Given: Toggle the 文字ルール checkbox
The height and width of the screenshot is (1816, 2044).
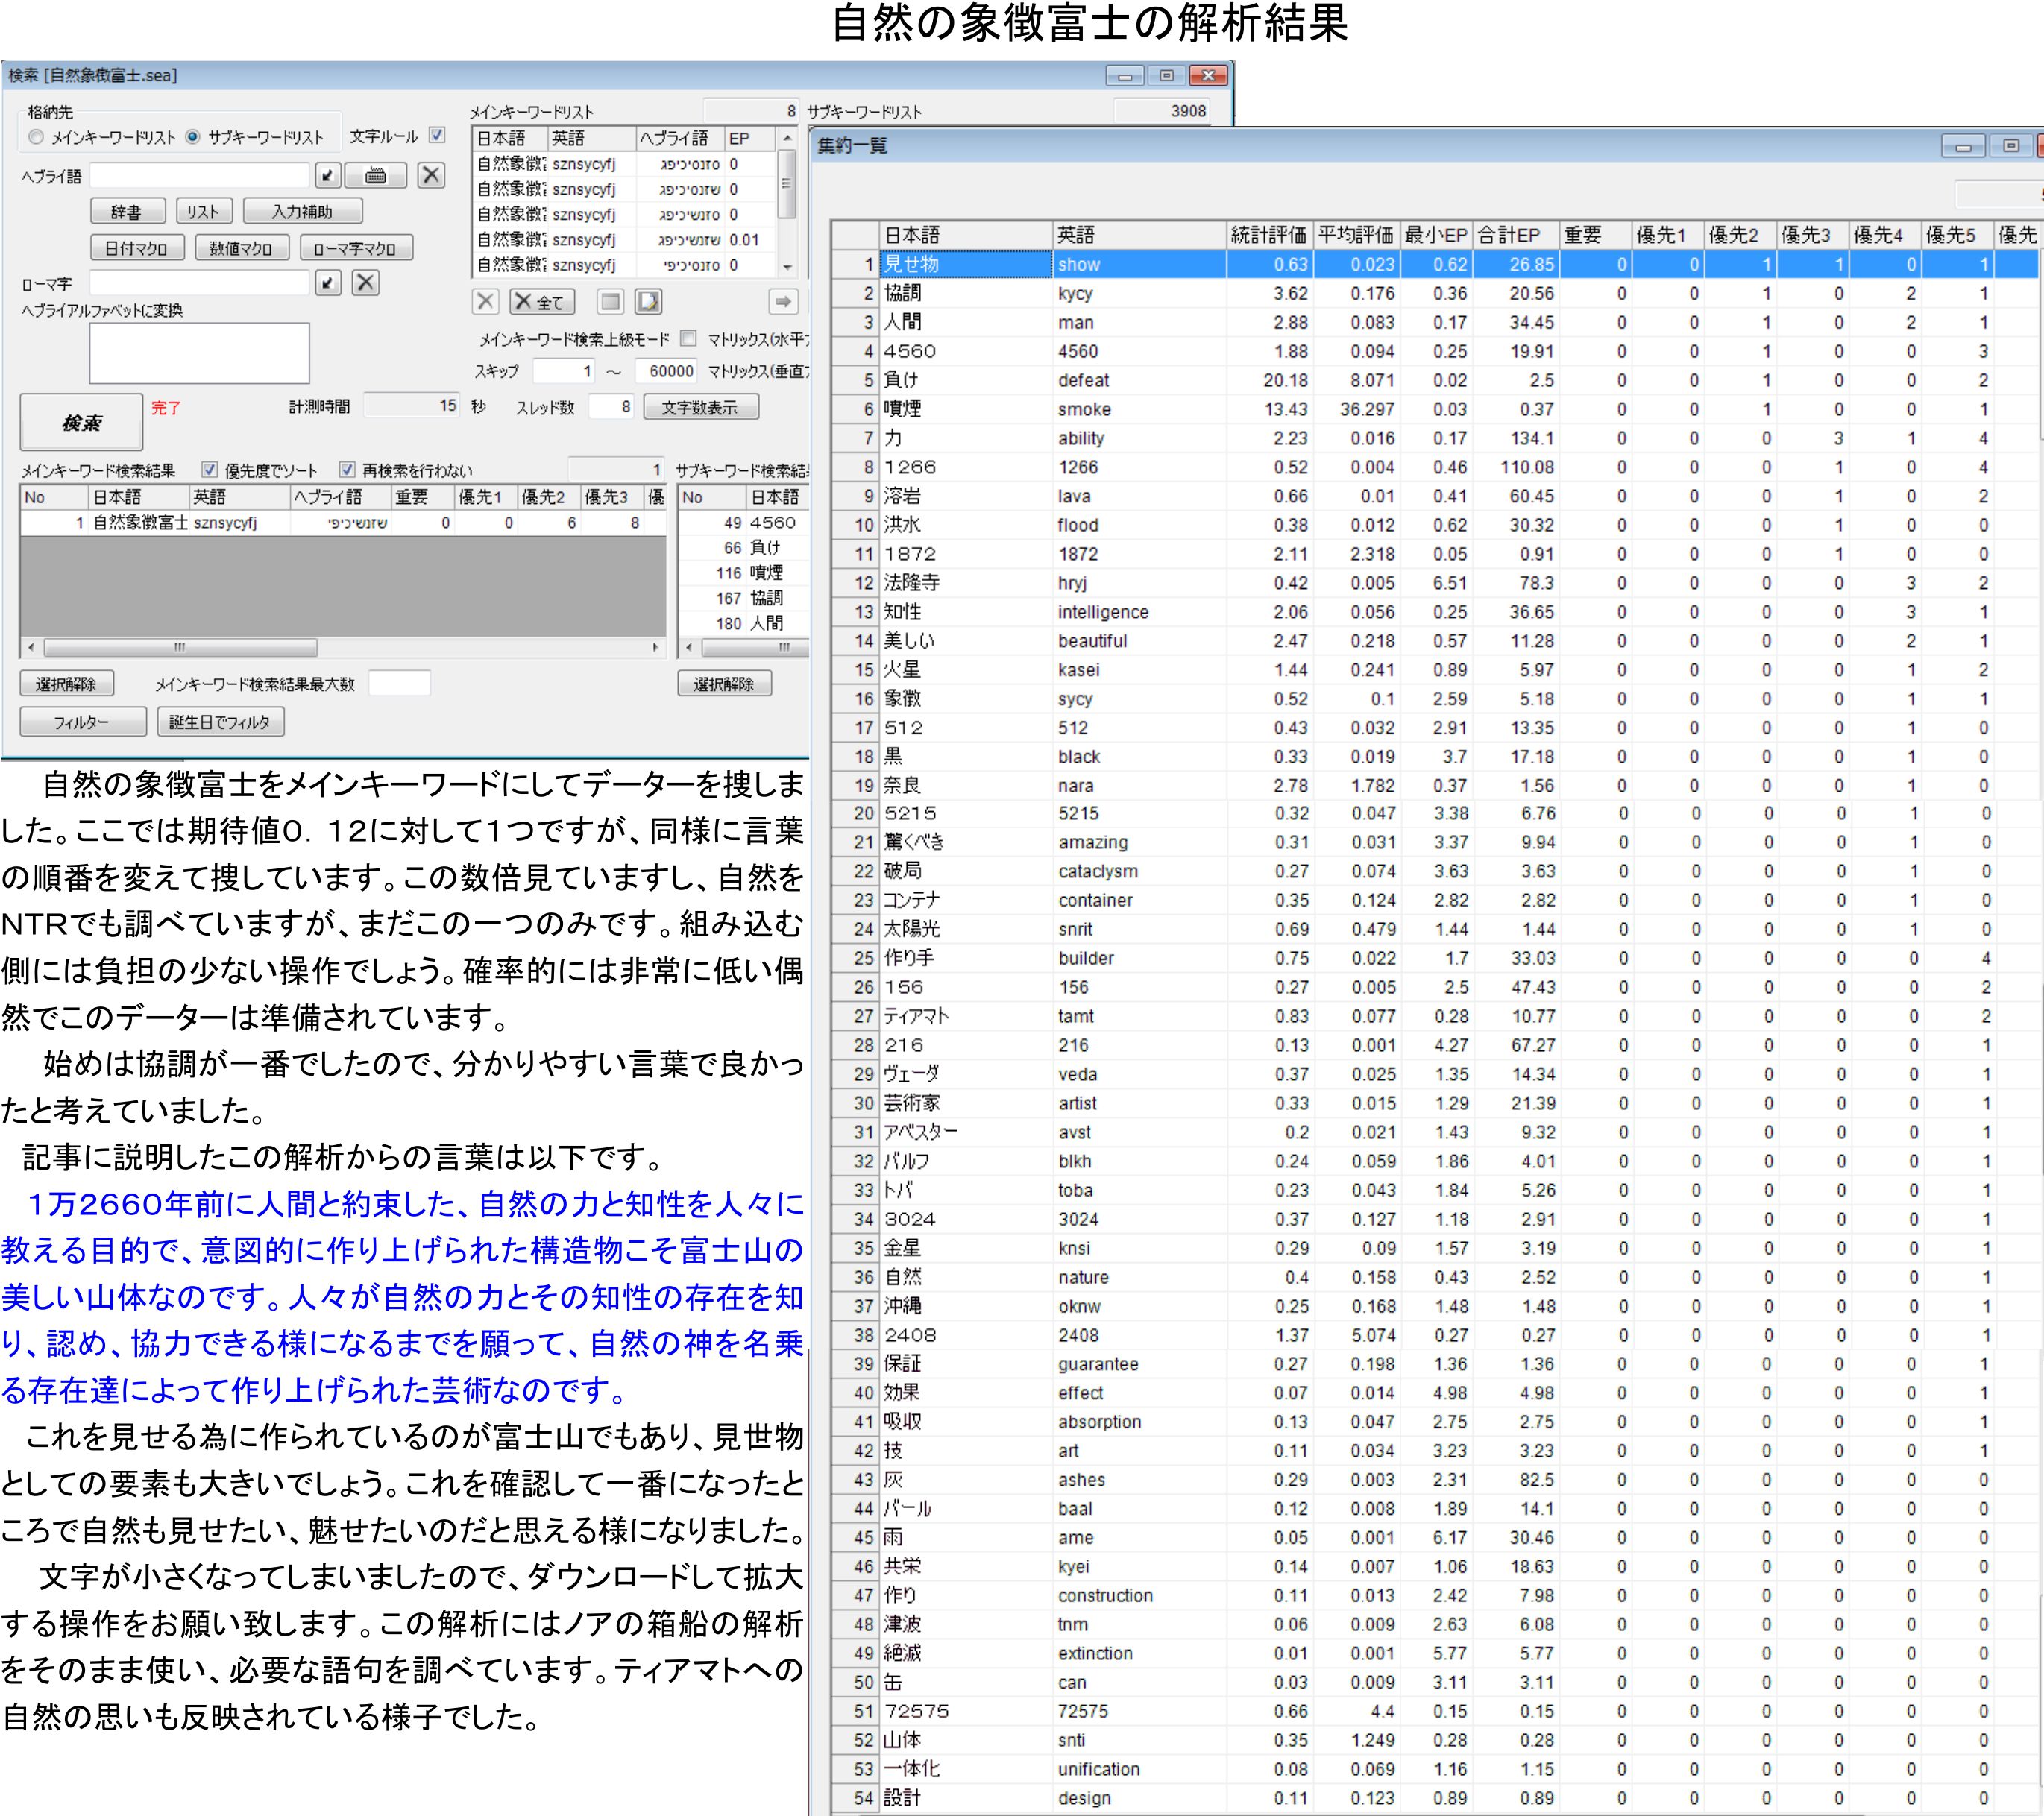Looking at the screenshot, I should click(437, 135).
